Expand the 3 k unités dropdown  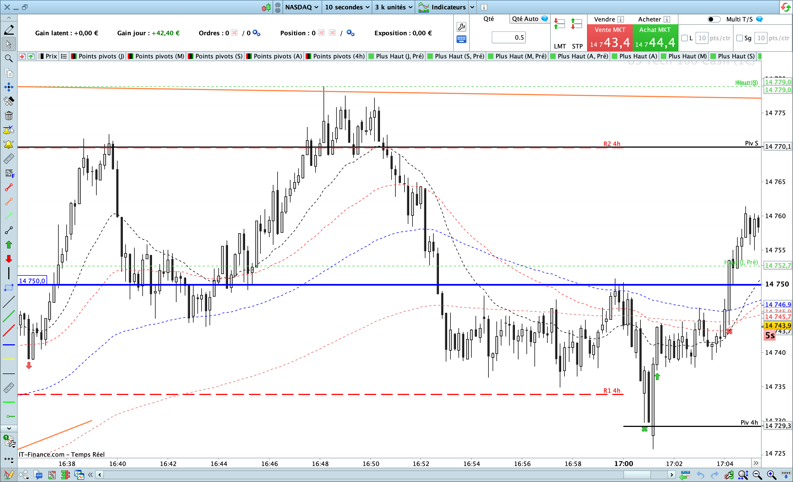(393, 7)
